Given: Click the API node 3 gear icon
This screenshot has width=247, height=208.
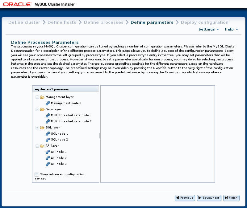Looking at the screenshot, I should (48, 164).
